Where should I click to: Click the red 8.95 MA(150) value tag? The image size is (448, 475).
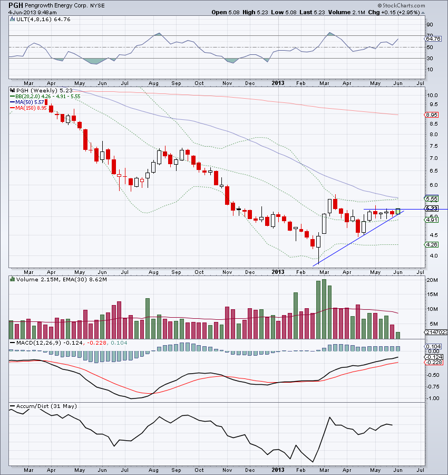pos(432,115)
